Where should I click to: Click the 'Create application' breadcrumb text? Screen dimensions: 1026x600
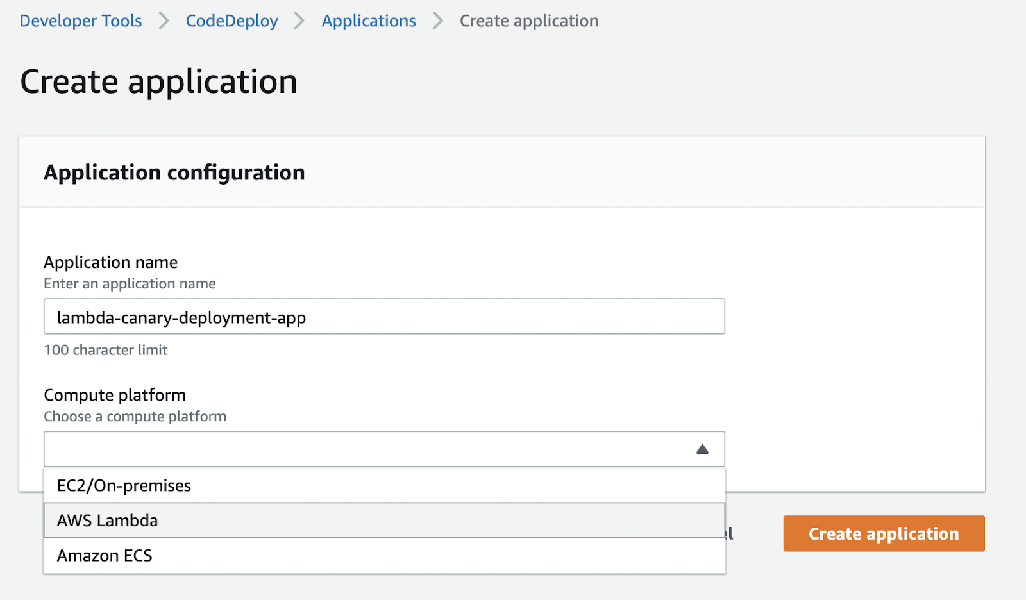529,21
